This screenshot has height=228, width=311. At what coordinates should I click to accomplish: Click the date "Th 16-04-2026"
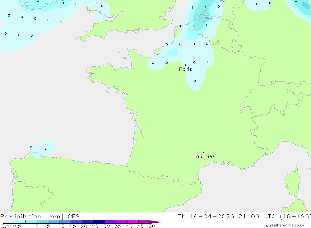206,216
